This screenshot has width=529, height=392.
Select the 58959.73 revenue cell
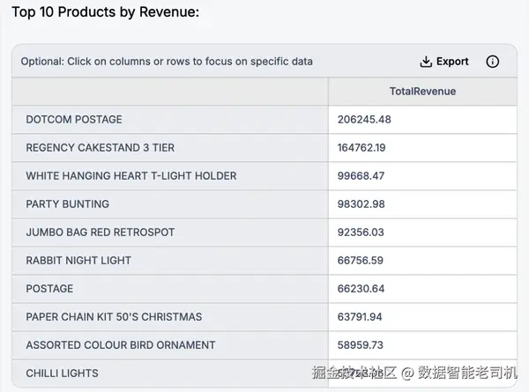pyautogui.click(x=361, y=345)
